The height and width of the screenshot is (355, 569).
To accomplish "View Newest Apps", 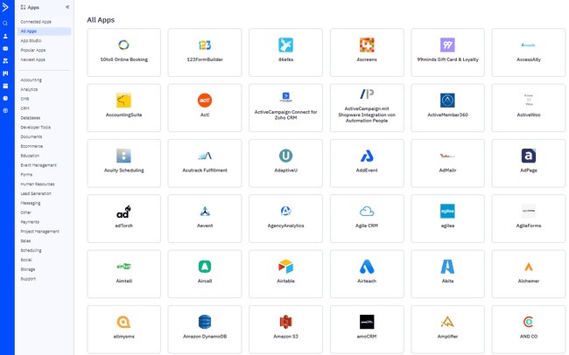I will coord(33,59).
